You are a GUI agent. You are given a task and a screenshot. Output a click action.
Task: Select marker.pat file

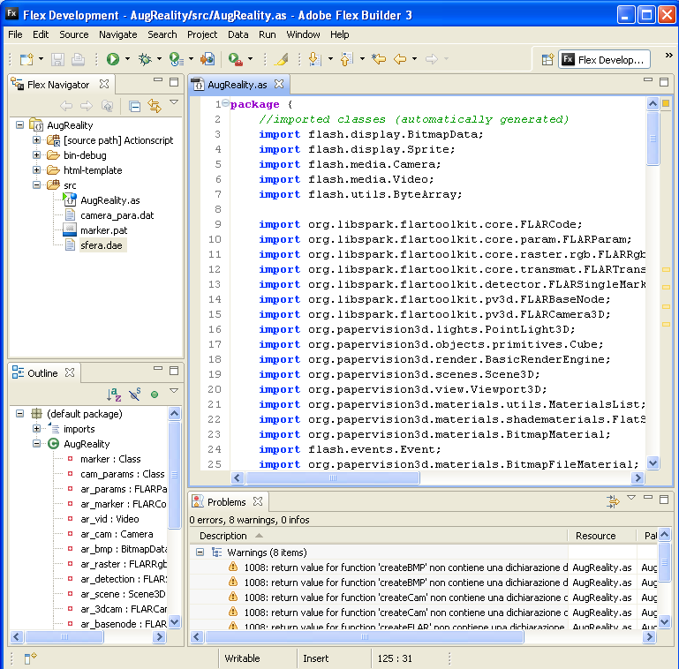(x=104, y=230)
